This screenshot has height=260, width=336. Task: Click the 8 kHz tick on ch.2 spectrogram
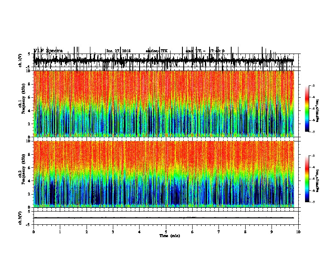point(29,155)
